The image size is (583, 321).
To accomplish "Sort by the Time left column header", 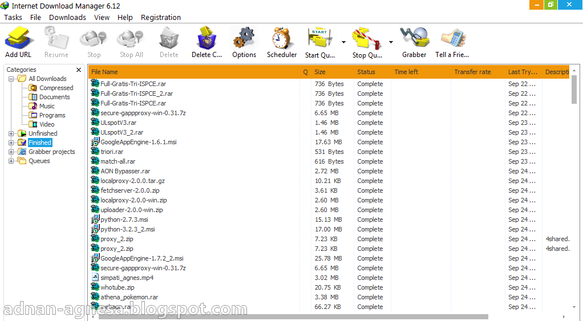I will [421, 72].
